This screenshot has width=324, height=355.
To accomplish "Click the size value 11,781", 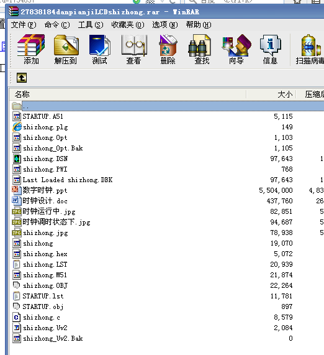I will [282, 296].
